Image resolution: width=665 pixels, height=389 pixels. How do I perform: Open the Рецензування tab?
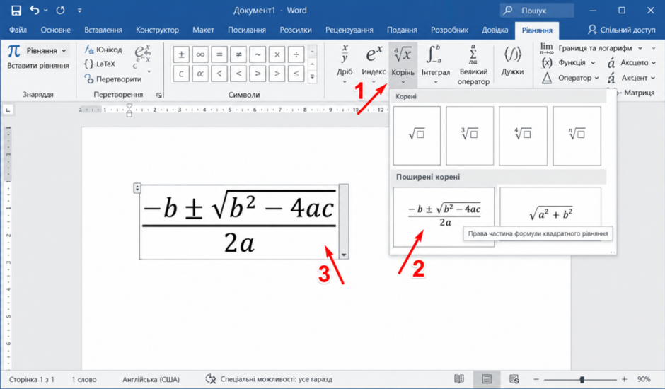click(x=349, y=30)
